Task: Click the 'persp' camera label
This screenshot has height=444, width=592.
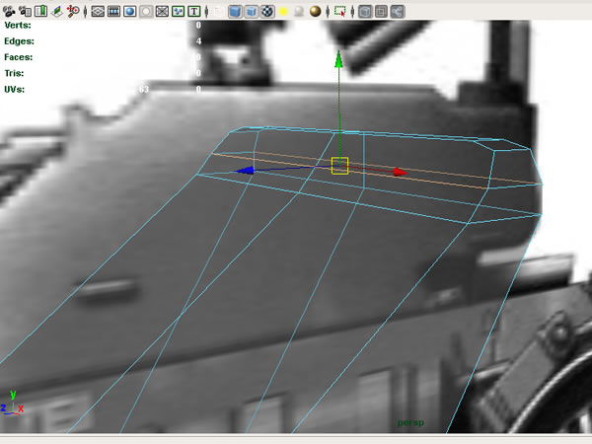Action: pyautogui.click(x=410, y=422)
